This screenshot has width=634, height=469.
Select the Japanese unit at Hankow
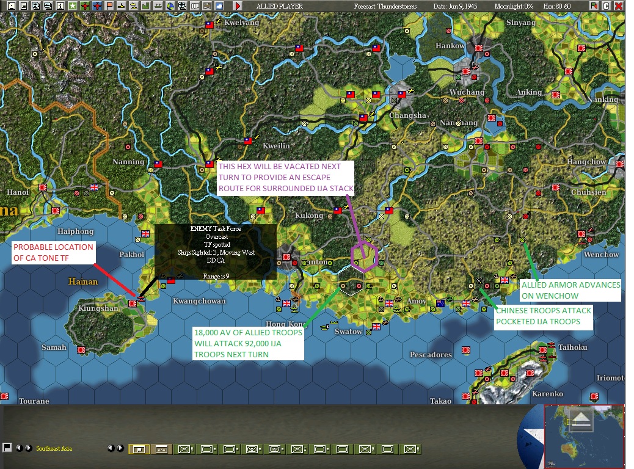(x=479, y=48)
